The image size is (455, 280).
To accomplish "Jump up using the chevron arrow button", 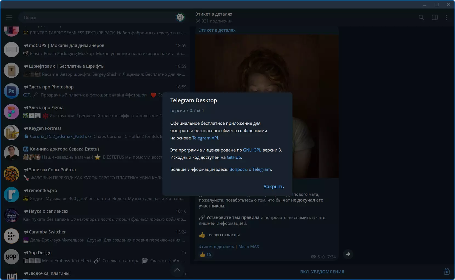I will (177, 270).
